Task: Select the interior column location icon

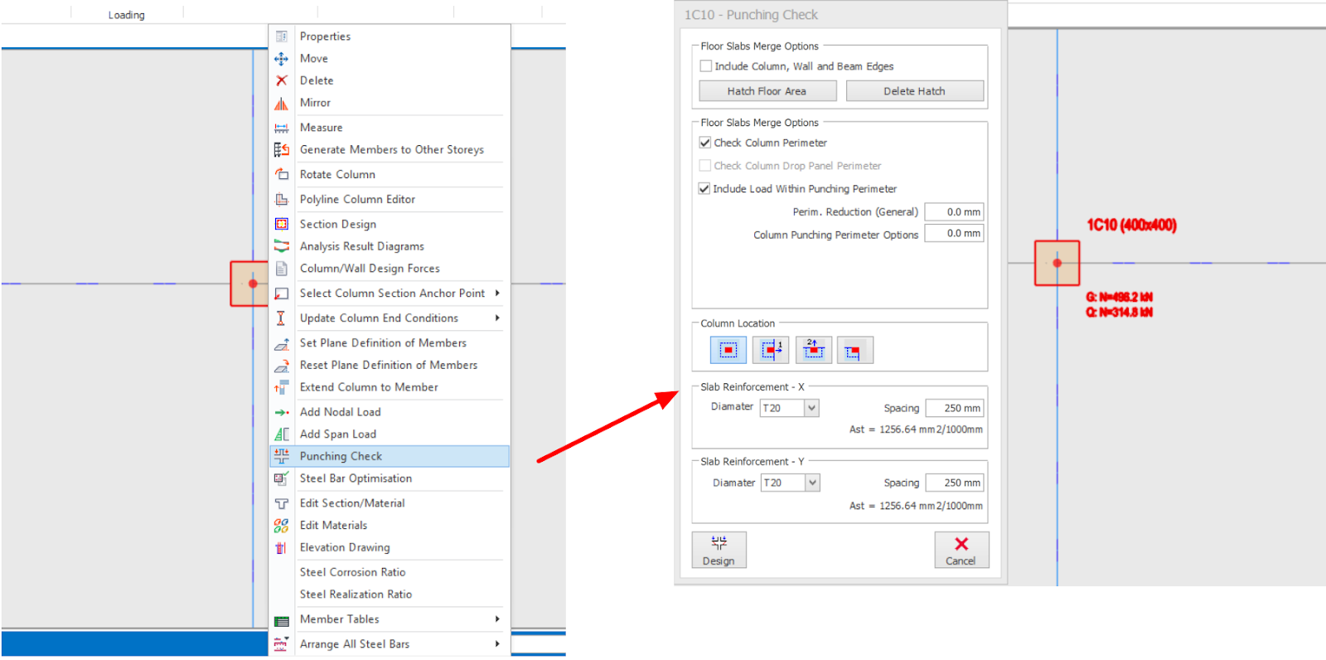Action: click(x=728, y=351)
